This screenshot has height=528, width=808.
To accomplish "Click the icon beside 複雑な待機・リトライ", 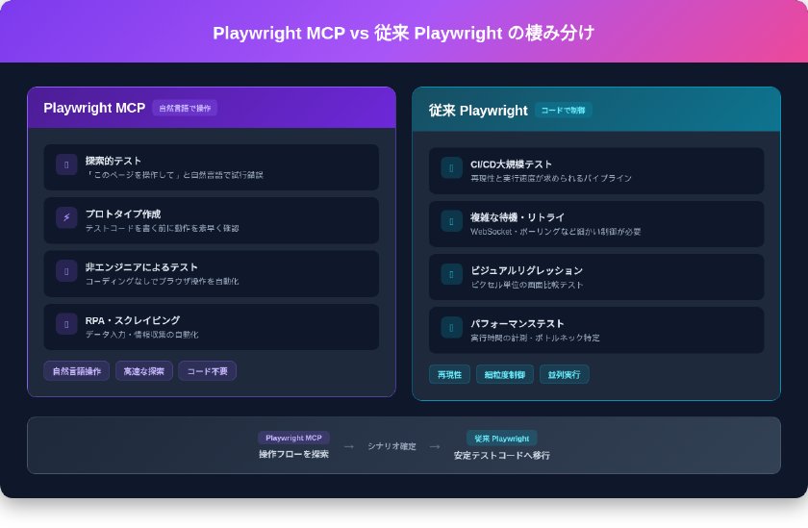I will (x=451, y=221).
